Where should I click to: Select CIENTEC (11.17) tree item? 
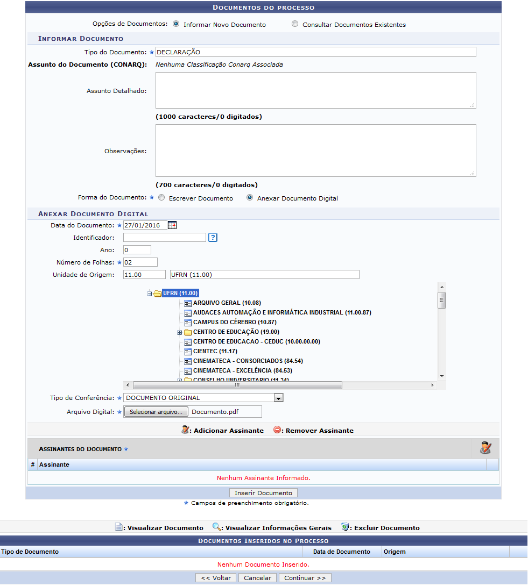coord(215,351)
